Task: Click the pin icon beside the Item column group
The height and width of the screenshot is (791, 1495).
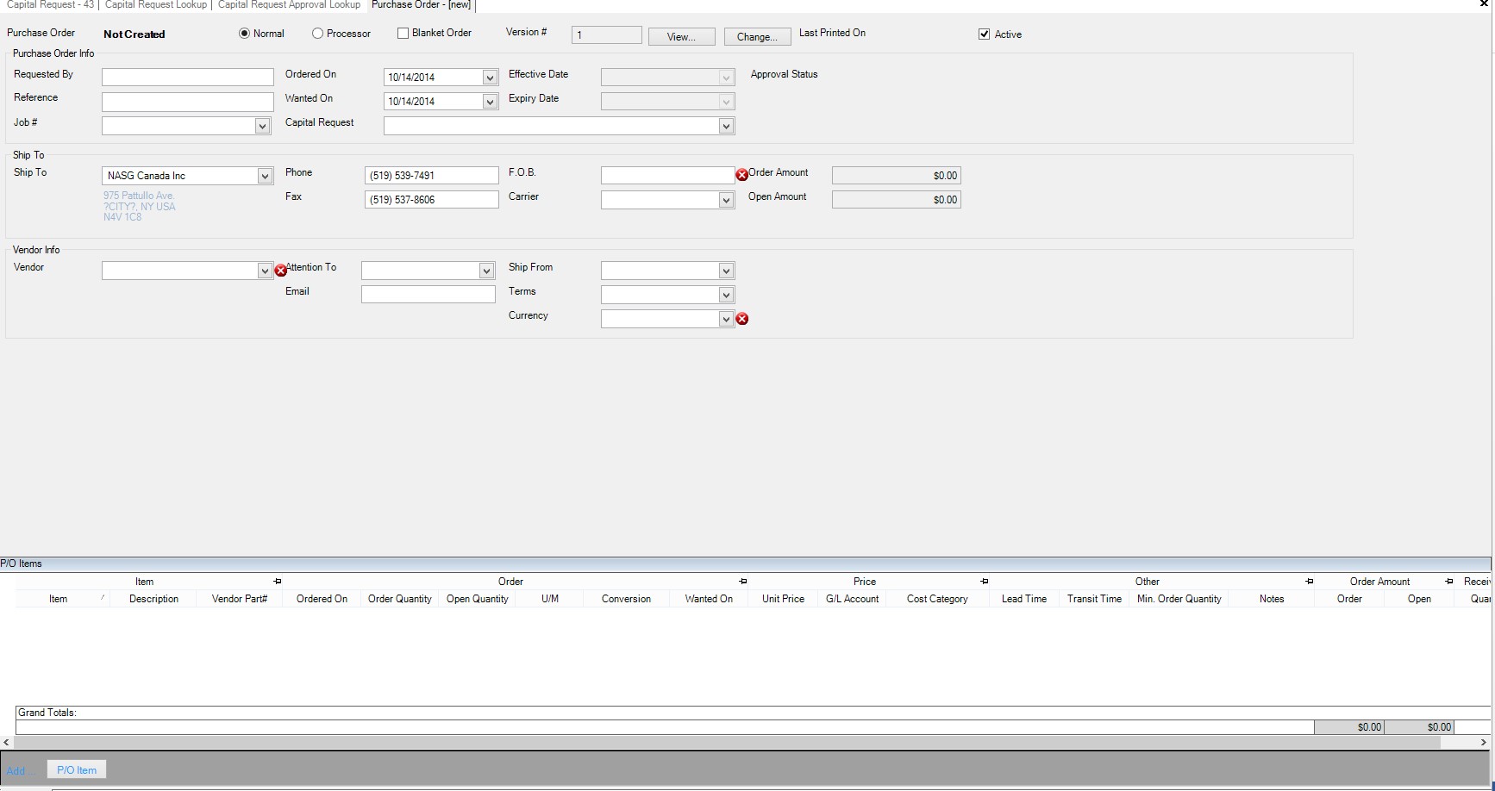Action: pos(276,582)
